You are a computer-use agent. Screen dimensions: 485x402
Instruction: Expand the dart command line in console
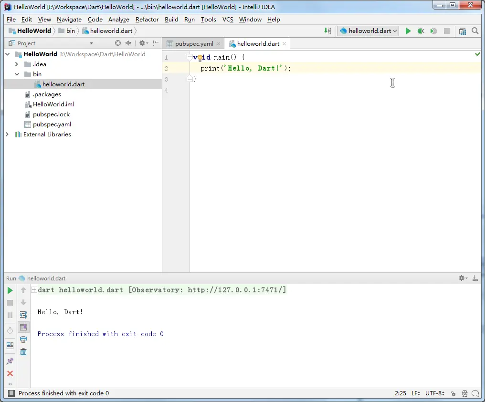point(34,290)
